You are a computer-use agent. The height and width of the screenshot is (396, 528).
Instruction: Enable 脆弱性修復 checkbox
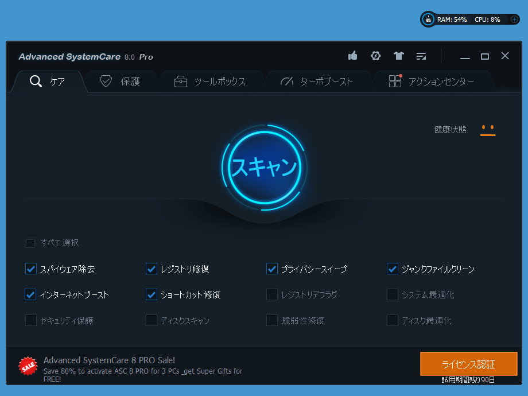271,320
